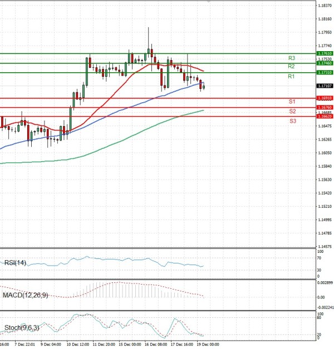Select the 1.17310 green price tag
Screen dimensions: 334x349
(324, 73)
